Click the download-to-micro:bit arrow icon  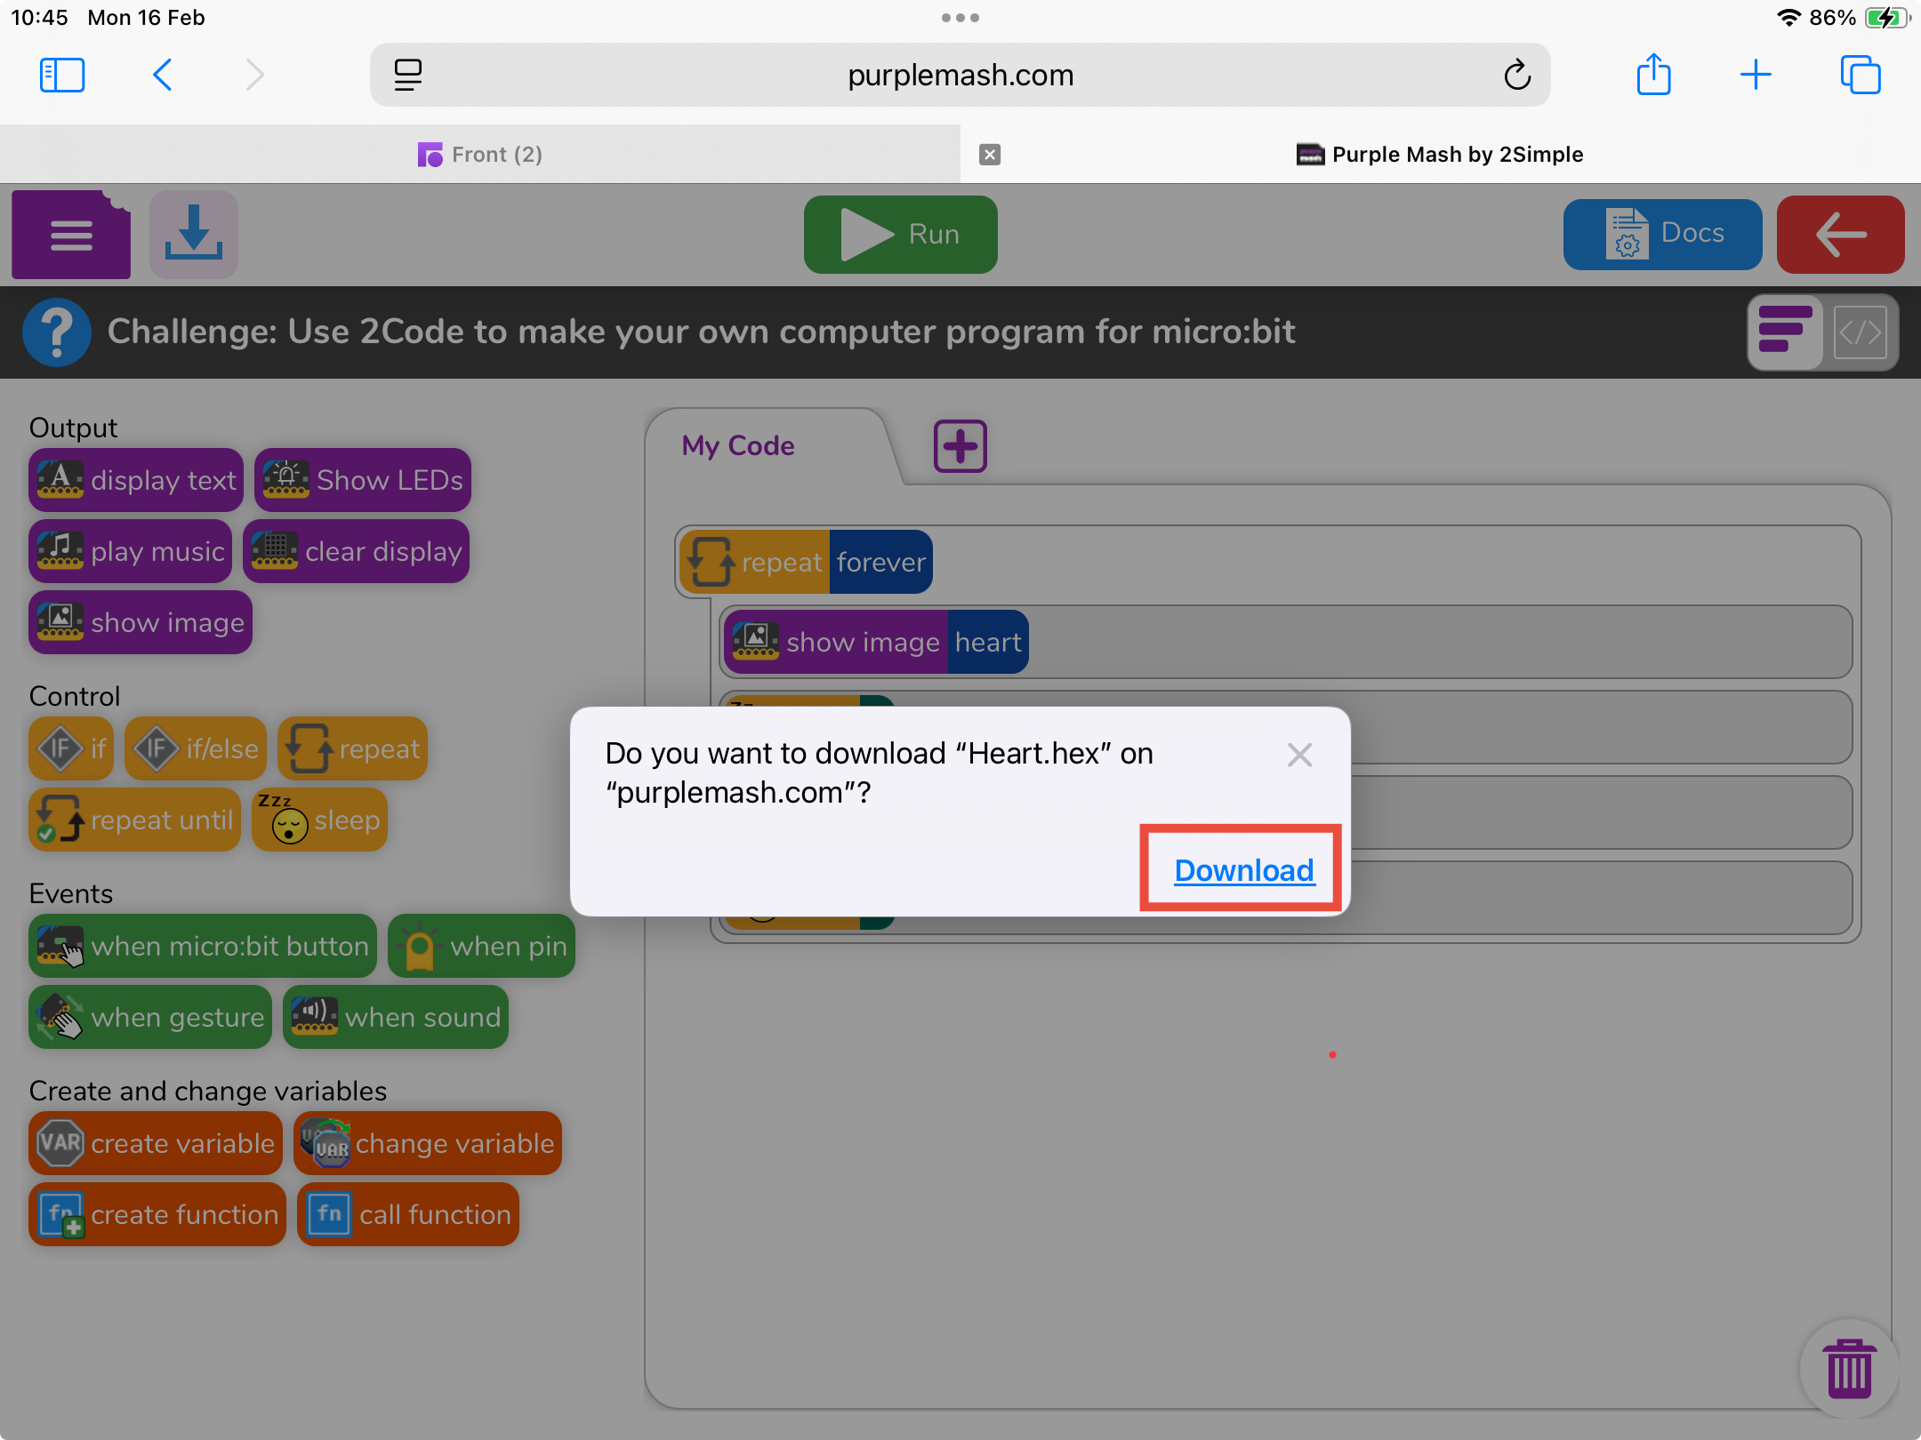coord(193,235)
